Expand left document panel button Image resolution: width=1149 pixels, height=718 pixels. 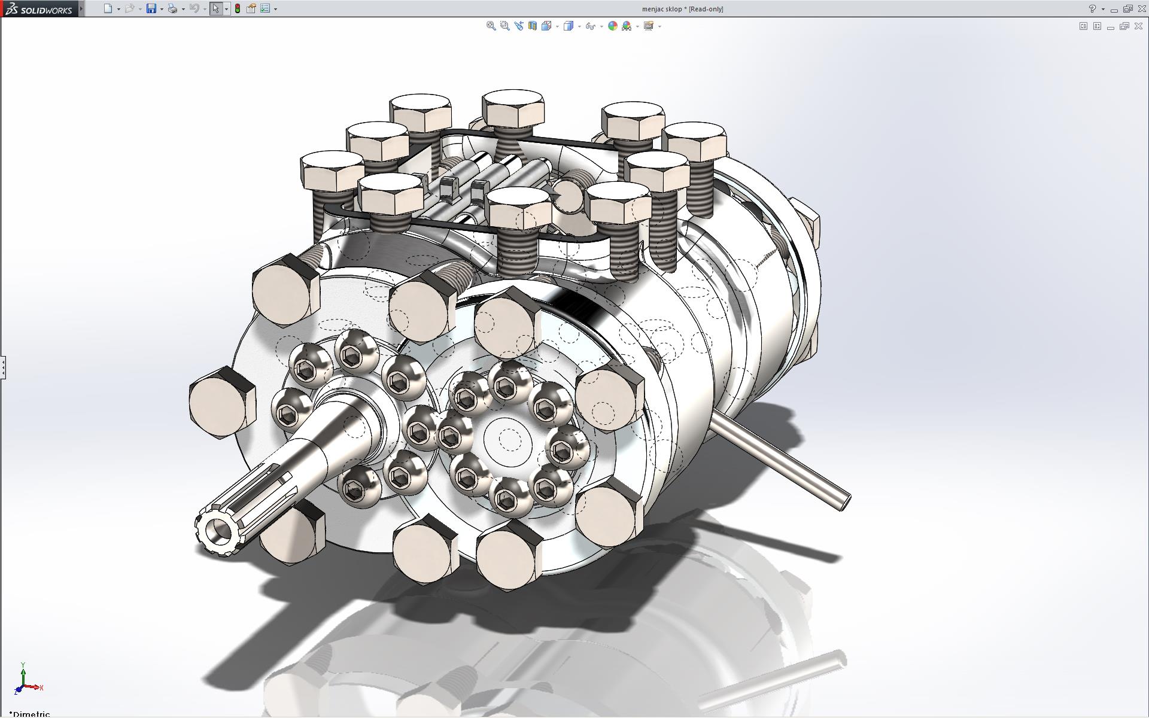(1083, 26)
